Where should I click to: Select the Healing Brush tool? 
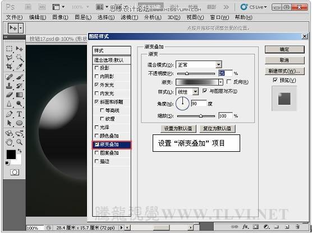point(9,77)
